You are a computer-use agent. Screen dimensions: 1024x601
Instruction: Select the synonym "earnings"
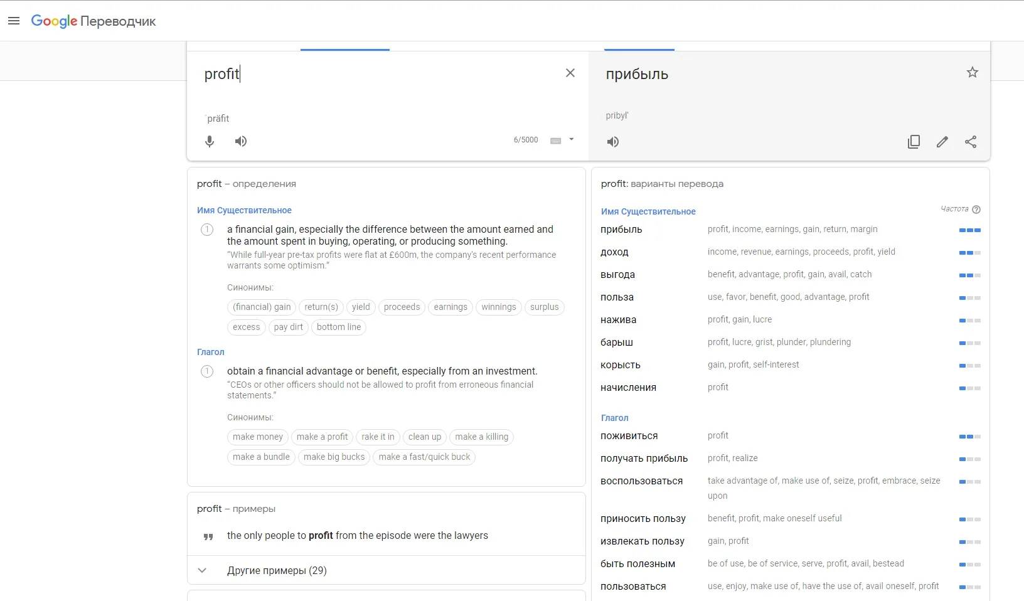(x=450, y=307)
